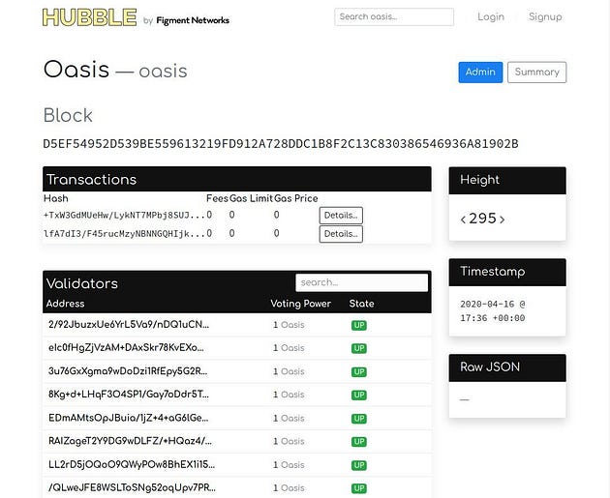Screen dimensions: 610x498
Task: Click the Hash column header in Transactions
Action: (55, 198)
